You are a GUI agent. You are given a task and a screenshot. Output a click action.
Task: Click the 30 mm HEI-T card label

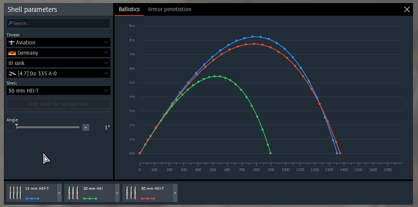(153, 188)
